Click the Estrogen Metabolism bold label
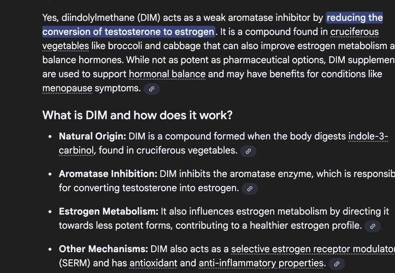395x273 pixels. (108, 211)
